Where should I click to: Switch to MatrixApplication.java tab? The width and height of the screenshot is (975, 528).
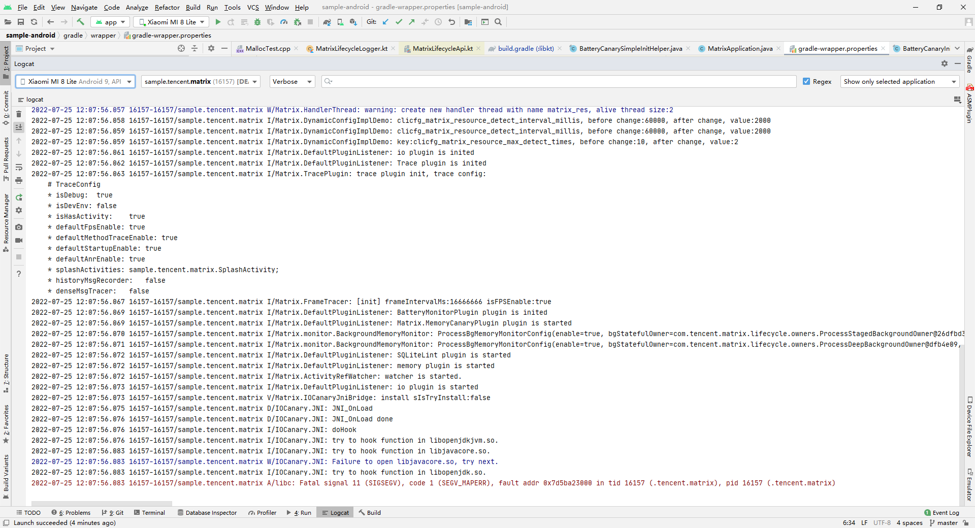tap(740, 48)
